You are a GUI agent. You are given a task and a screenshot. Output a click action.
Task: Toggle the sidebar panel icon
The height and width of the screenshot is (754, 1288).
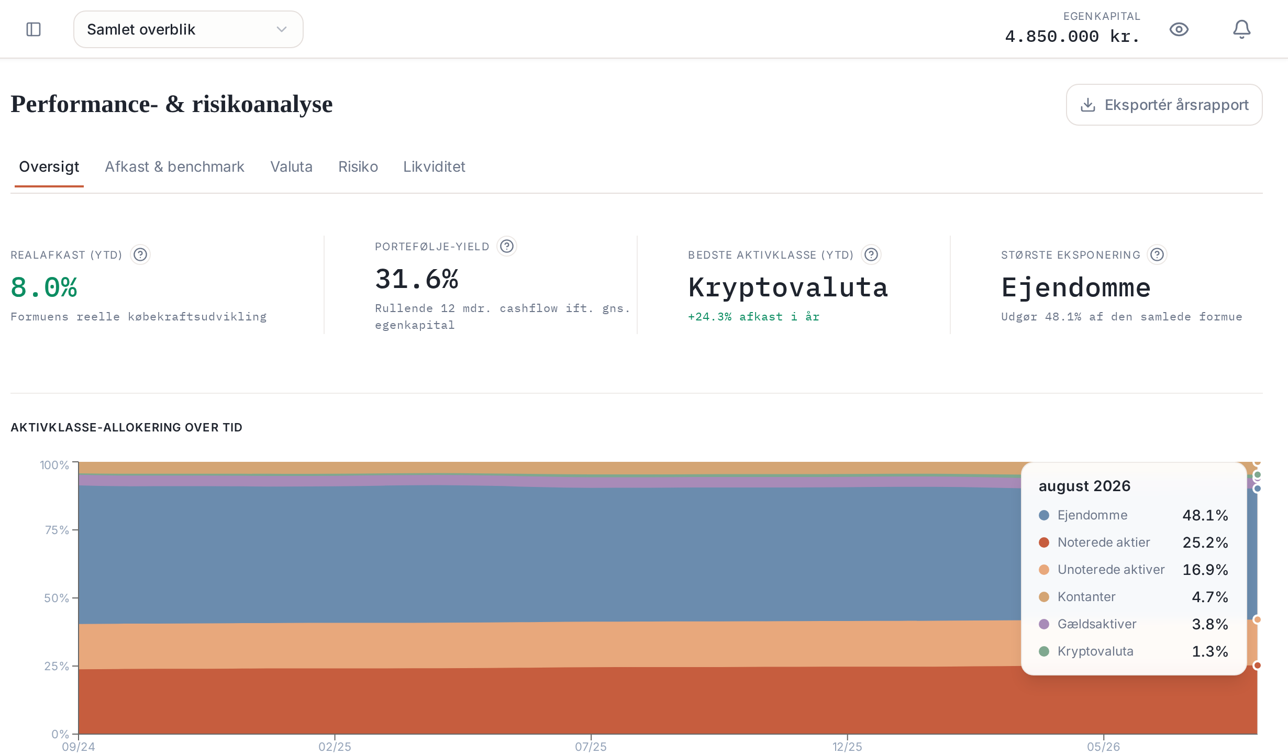coord(34,29)
